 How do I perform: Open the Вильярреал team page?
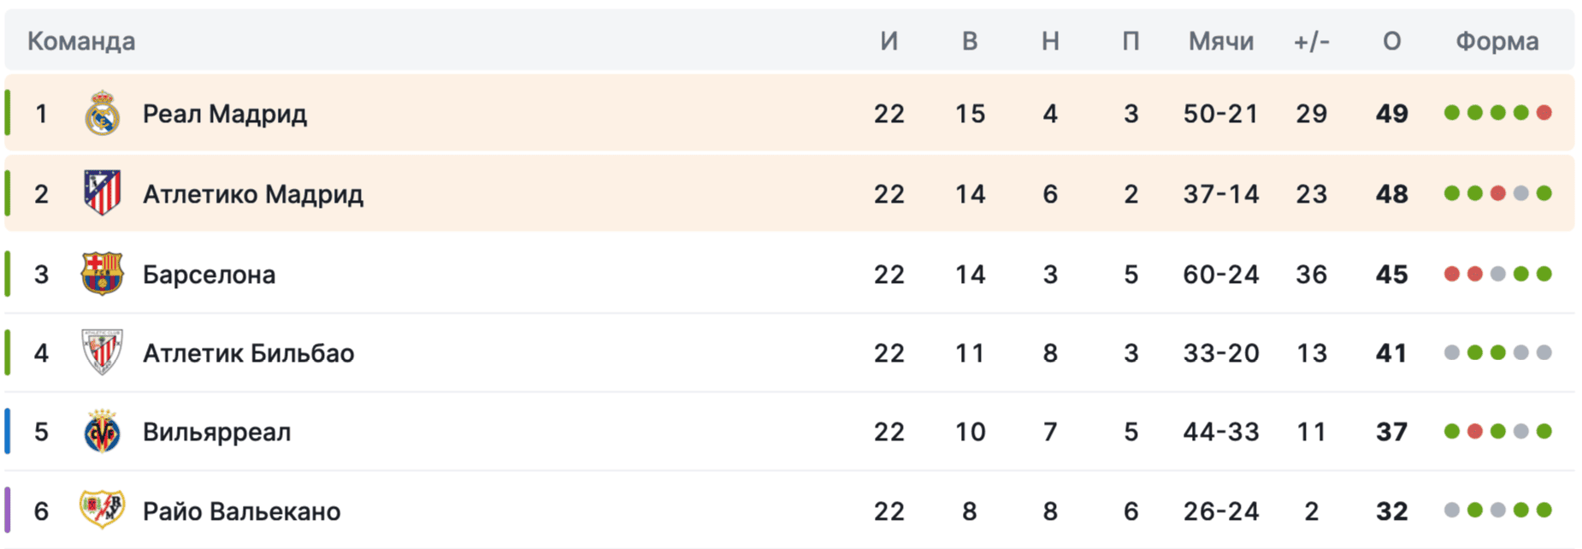pos(216,432)
